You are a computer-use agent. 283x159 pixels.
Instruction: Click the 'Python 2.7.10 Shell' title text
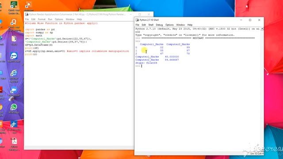tap(149, 20)
